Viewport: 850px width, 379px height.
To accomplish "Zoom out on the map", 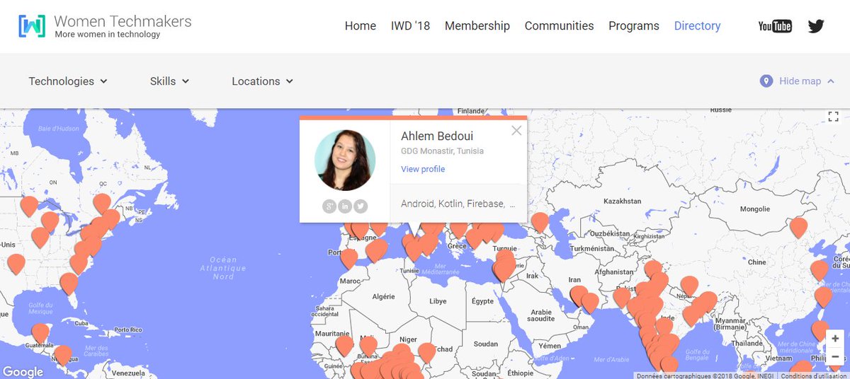I will [836, 357].
